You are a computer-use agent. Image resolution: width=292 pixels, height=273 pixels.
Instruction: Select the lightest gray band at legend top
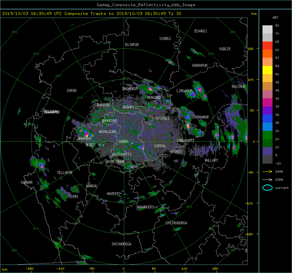pos(267,29)
